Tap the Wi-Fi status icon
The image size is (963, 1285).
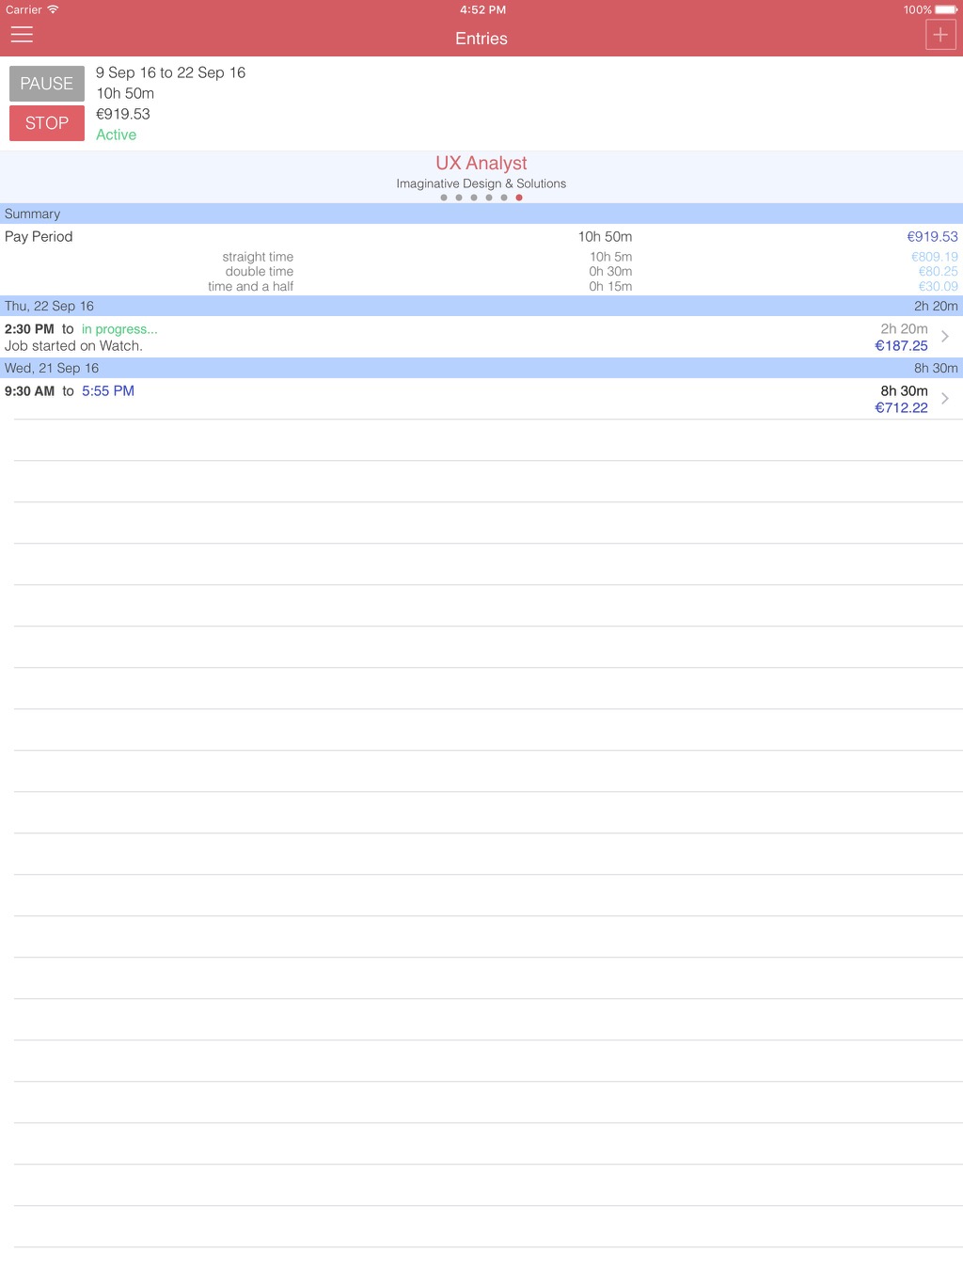coord(53,9)
